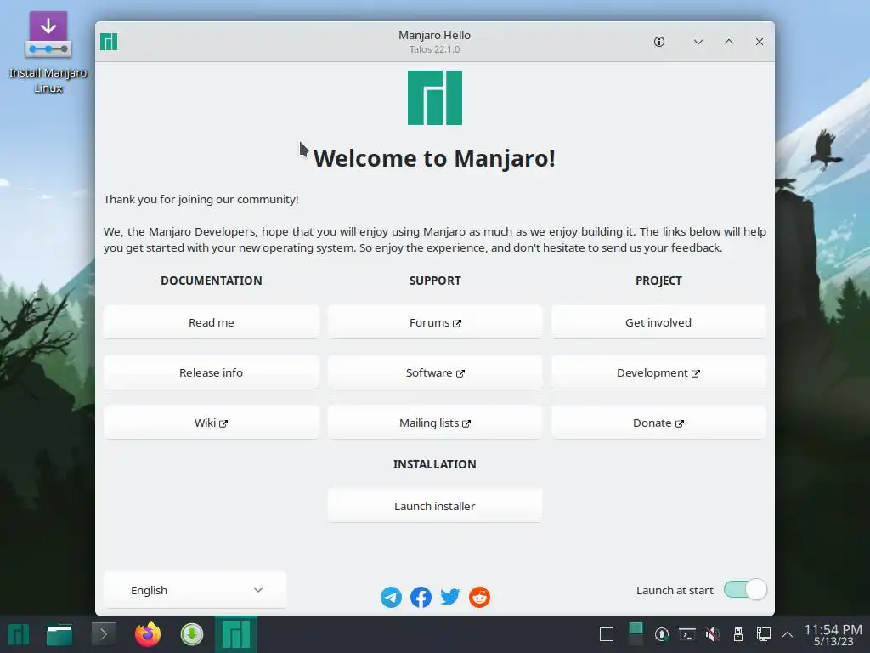
Task: Minimize the Manjaro Hello window
Action: (698, 42)
